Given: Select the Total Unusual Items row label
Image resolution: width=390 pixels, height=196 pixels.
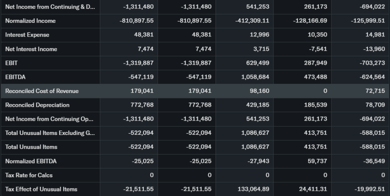Looking at the screenshot, I should click(x=31, y=147).
